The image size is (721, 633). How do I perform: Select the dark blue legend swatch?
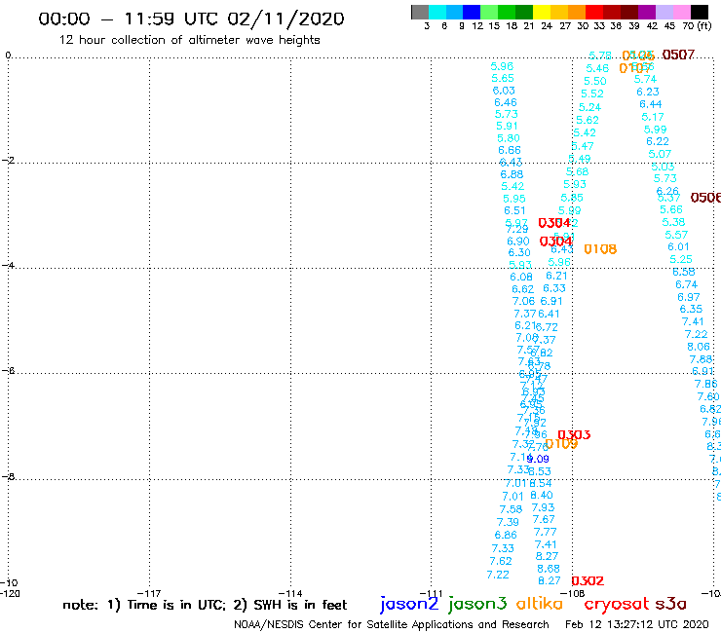point(472,12)
